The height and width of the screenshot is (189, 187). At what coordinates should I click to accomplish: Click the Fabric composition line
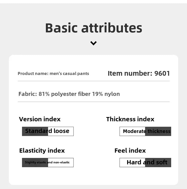[x=69, y=94]
